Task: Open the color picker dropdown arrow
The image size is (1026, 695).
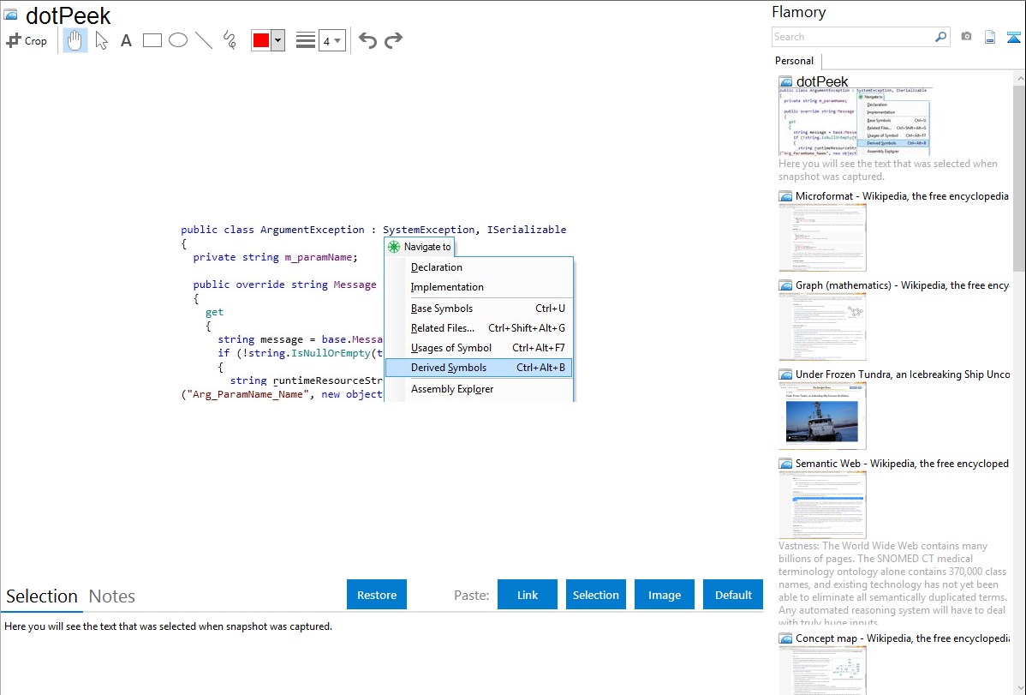Action: coord(278,40)
